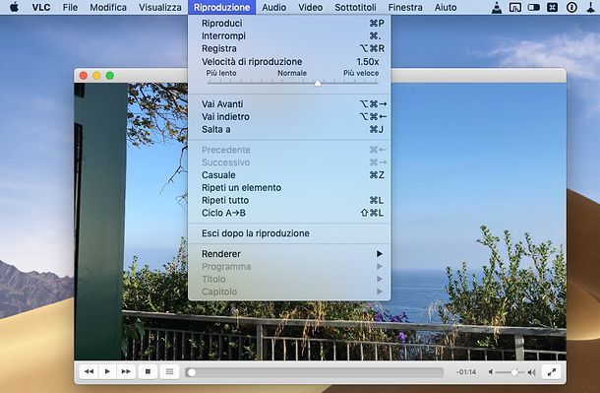The height and width of the screenshot is (393, 600).
Task: Select Vai indietro in the menu
Action: pos(289,117)
